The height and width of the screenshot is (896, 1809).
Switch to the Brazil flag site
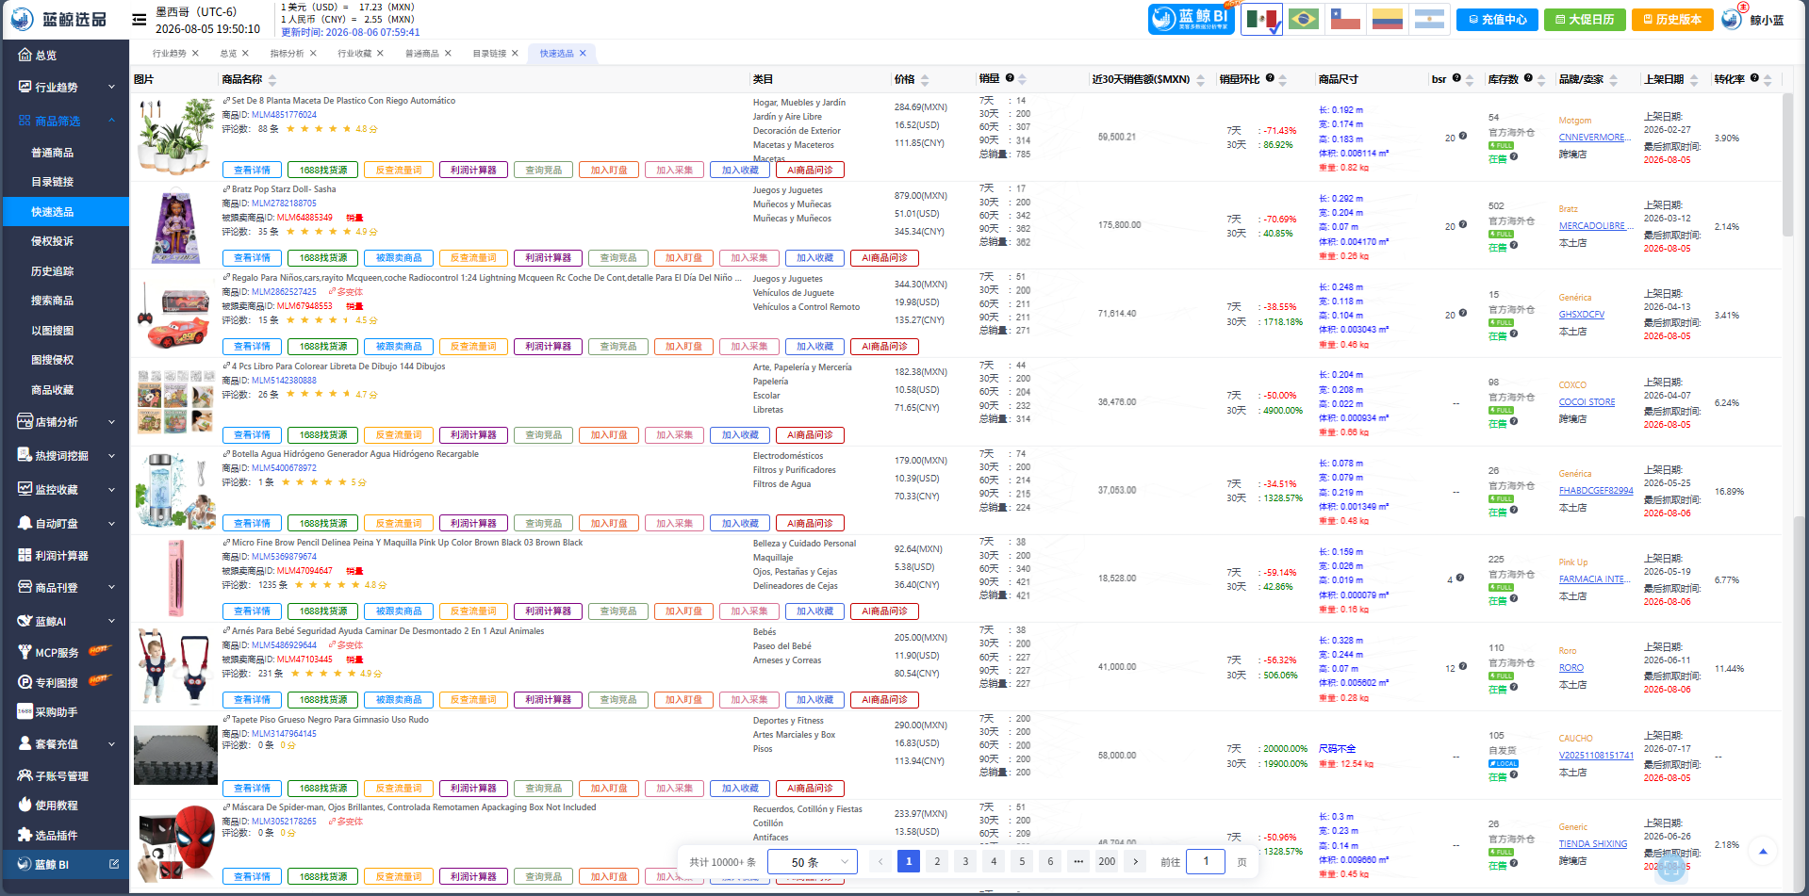1303,19
